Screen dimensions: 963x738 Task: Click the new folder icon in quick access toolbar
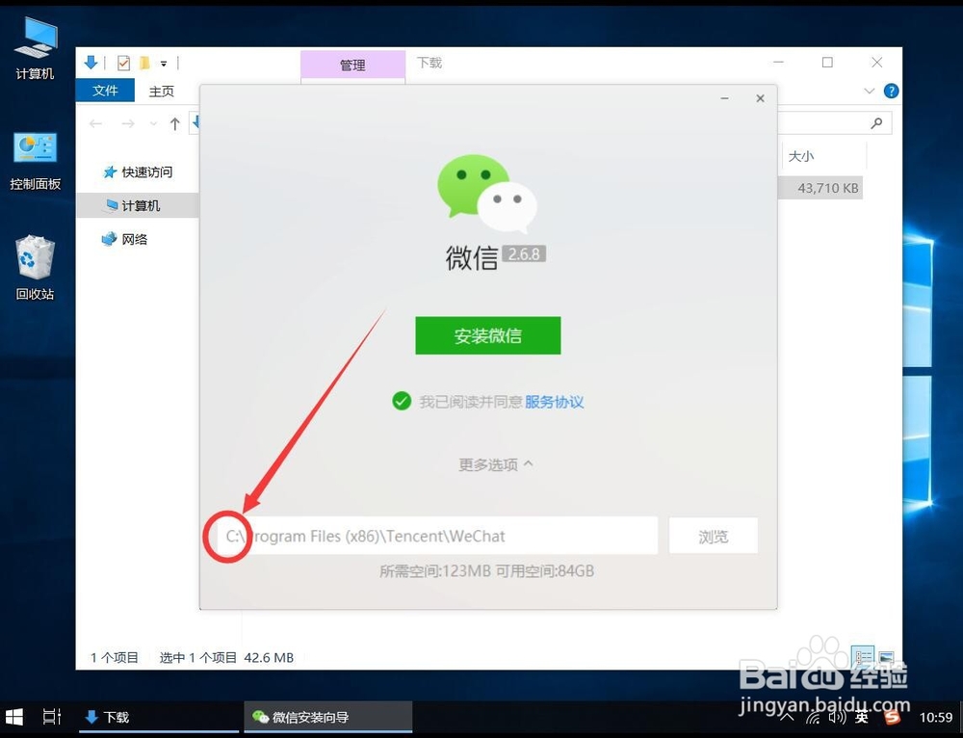tap(144, 63)
